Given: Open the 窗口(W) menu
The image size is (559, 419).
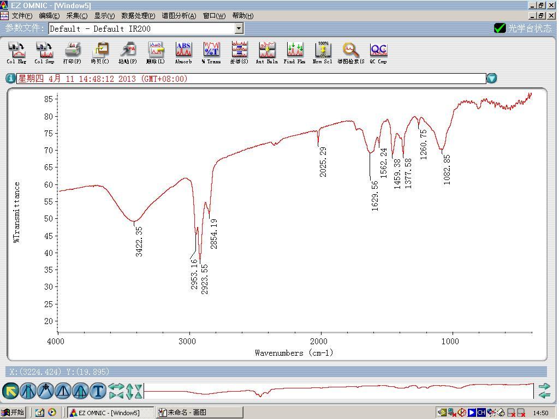Looking at the screenshot, I should [214, 16].
